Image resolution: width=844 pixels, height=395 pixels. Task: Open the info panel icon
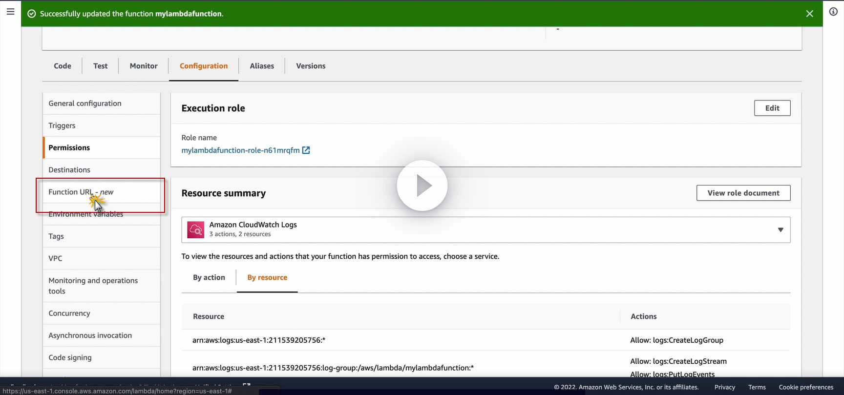point(833,12)
